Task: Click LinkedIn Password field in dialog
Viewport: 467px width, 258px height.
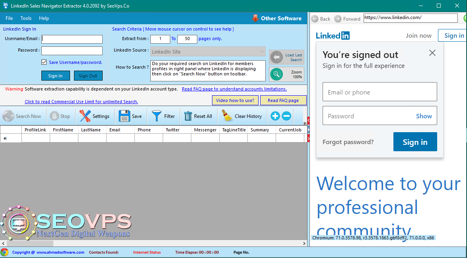Action: pos(380,116)
